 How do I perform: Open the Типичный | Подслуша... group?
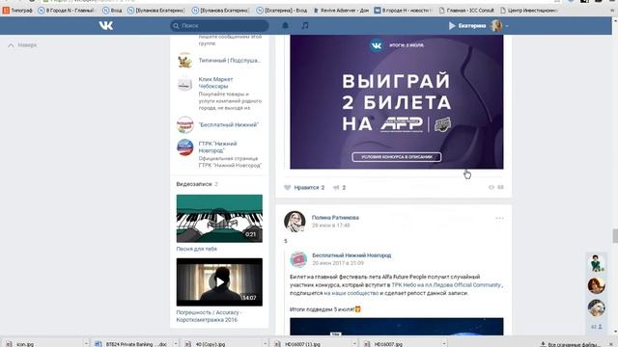tap(230, 61)
